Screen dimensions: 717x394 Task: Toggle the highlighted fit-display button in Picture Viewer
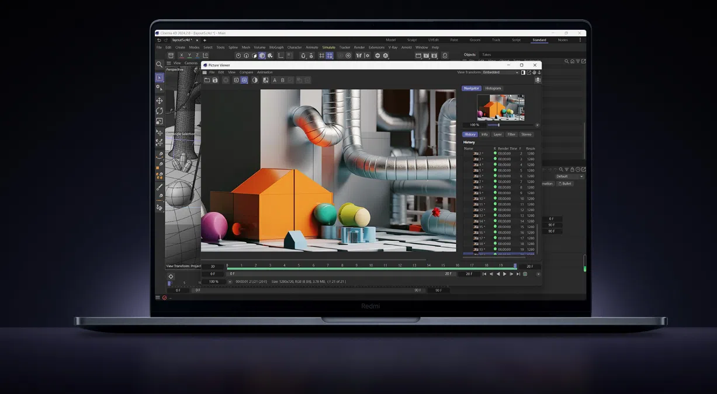(244, 80)
